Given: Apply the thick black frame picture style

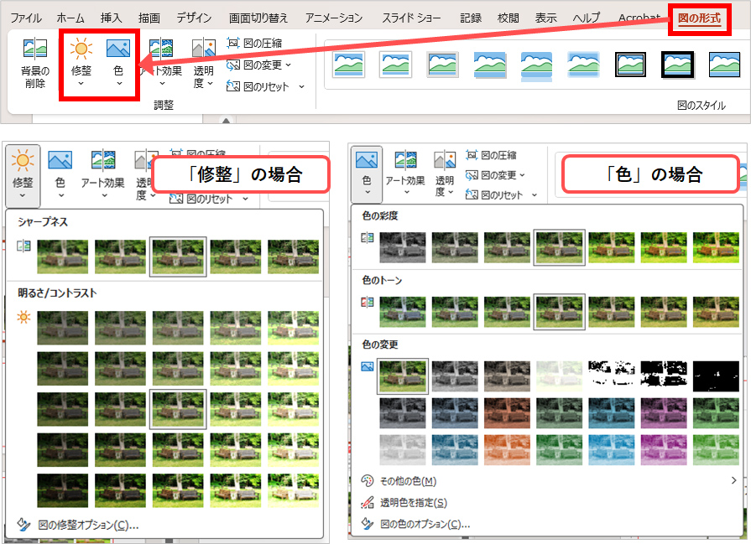Looking at the screenshot, I should (x=677, y=64).
